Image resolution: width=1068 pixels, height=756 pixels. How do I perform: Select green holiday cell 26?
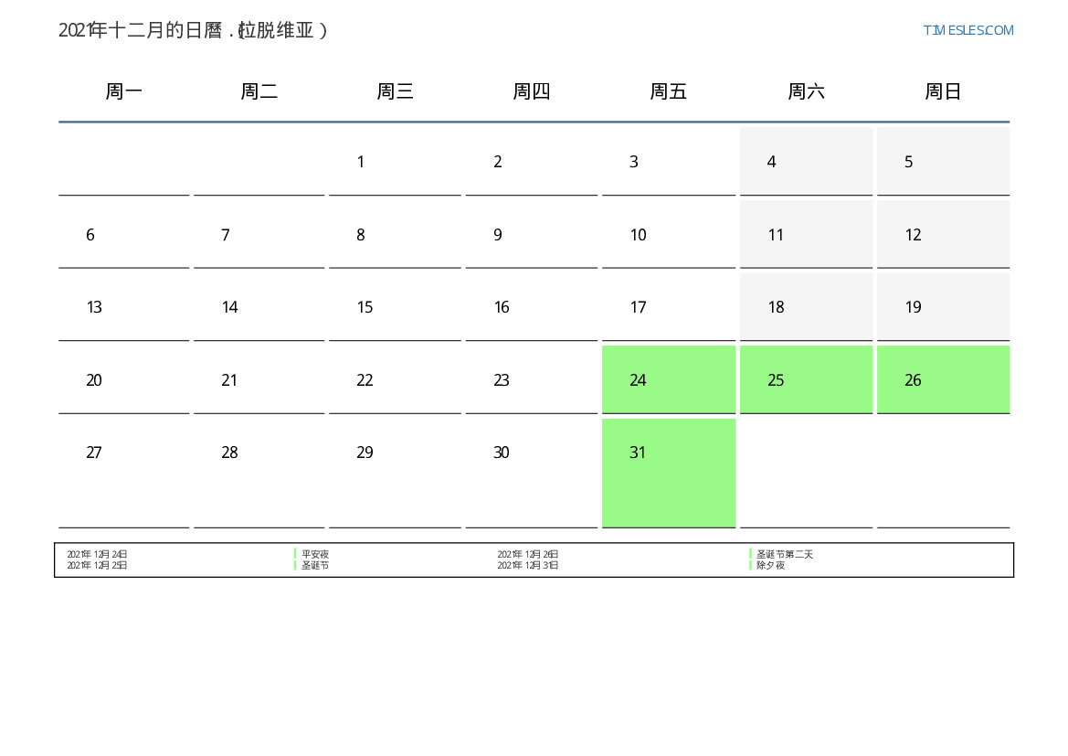click(x=944, y=379)
